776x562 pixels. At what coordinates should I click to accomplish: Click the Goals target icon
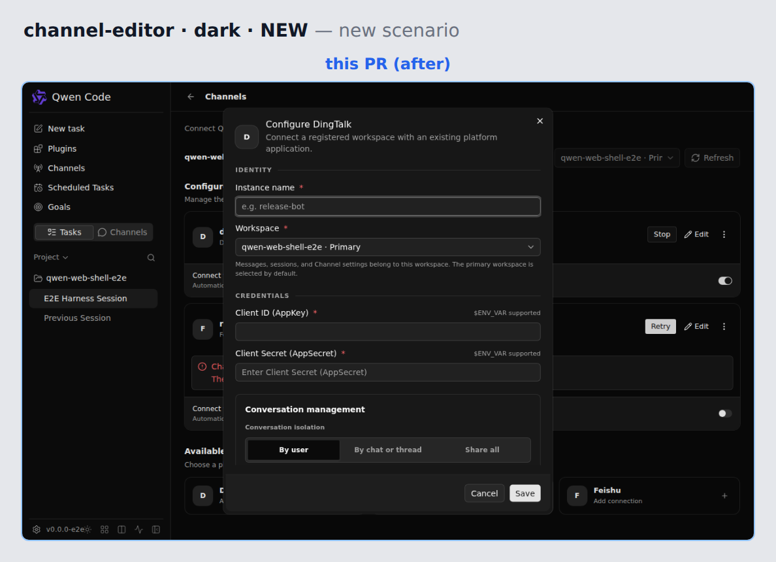[38, 207]
